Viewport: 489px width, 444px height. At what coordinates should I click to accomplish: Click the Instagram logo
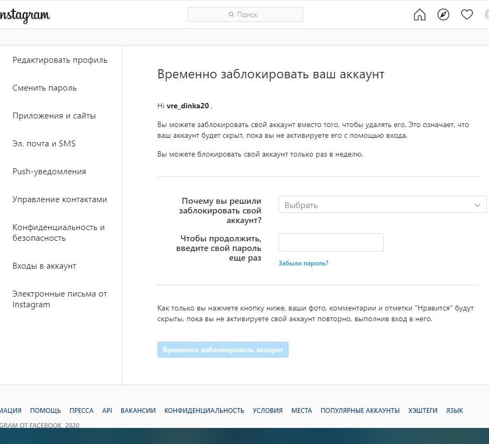(25, 15)
